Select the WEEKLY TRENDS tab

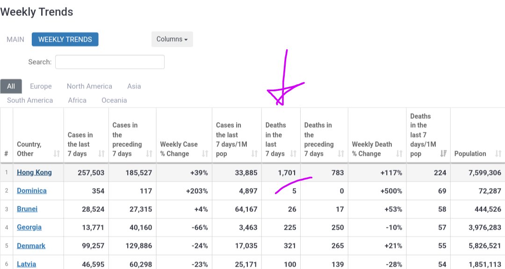(x=65, y=39)
